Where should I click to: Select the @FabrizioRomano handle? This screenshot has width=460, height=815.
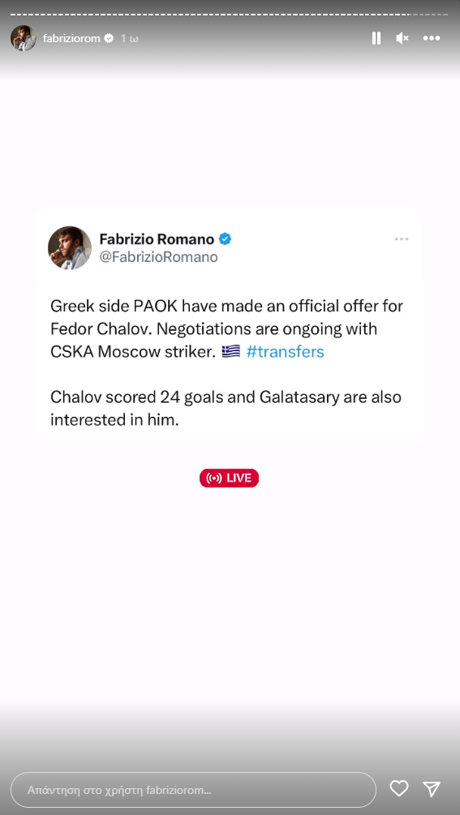point(158,257)
